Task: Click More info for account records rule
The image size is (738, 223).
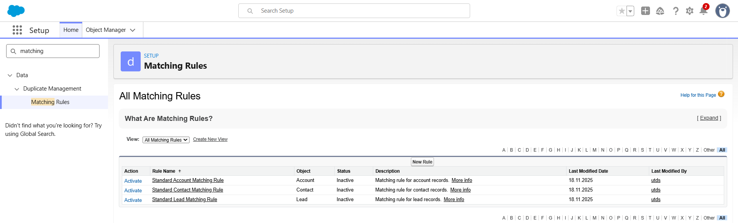Action: (462, 180)
